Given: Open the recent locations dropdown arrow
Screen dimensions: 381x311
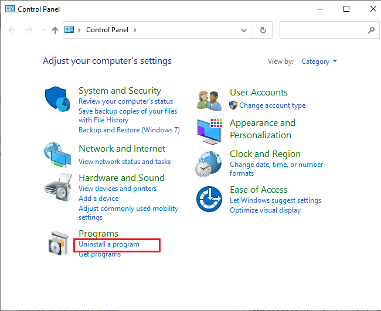Looking at the screenshot, I should click(x=43, y=30).
